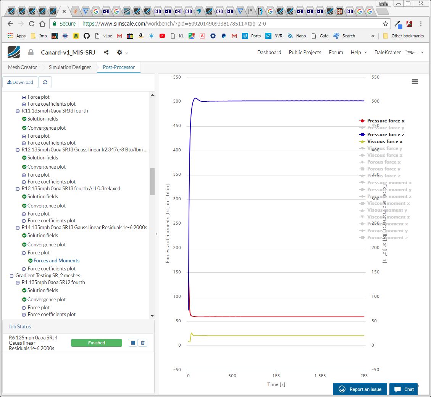Bookmark this page with star icon

pos(386,24)
